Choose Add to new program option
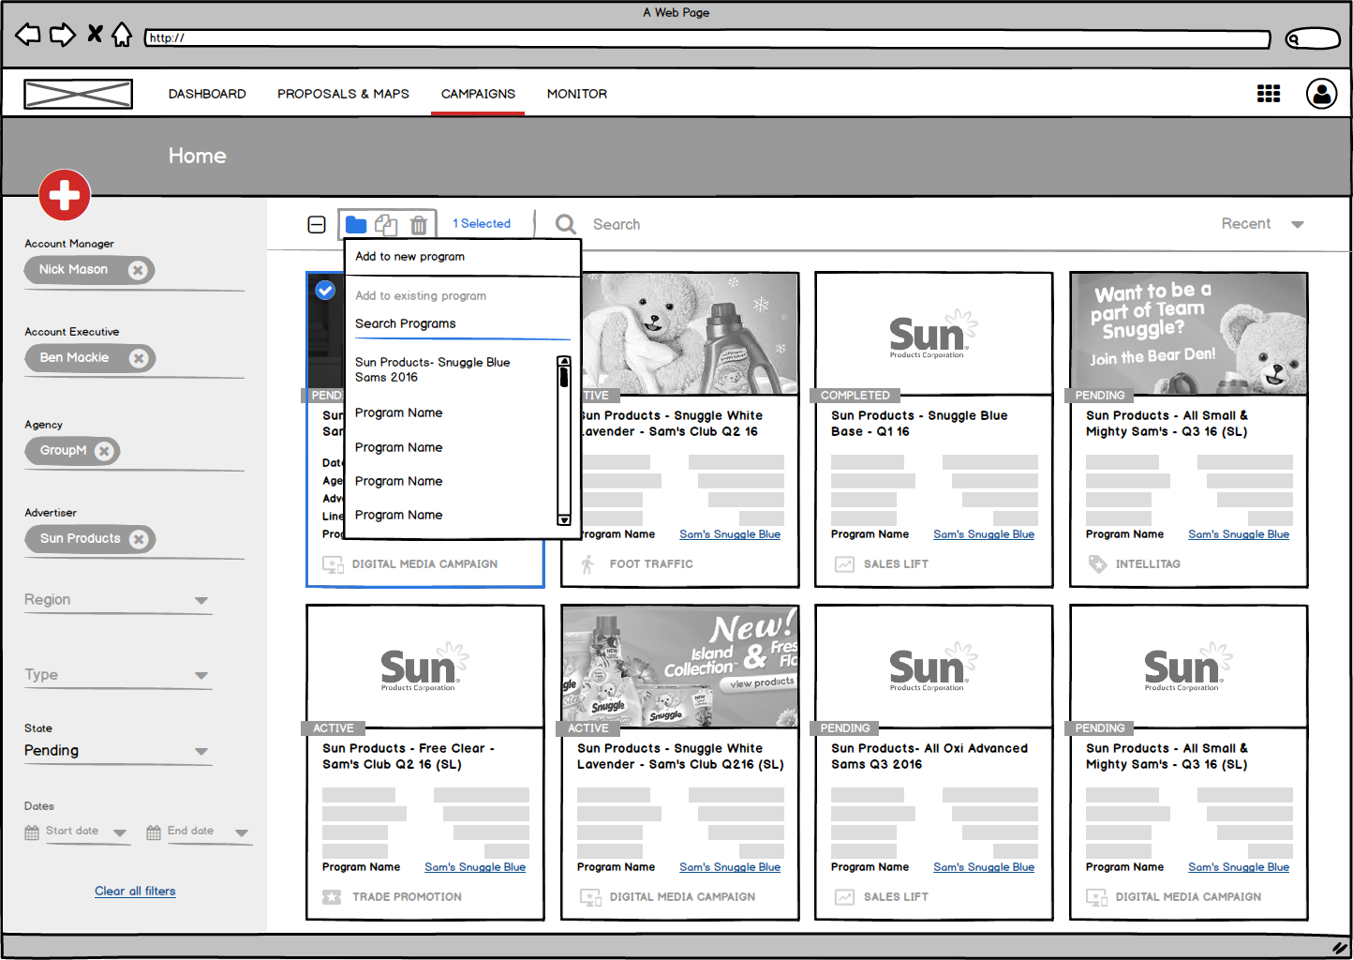This screenshot has height=960, width=1353. point(409,256)
